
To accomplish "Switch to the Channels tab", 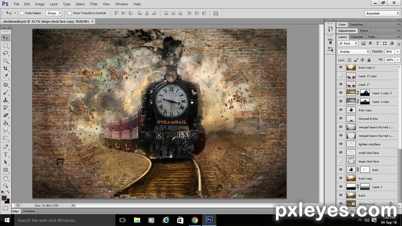I will coord(357,37).
